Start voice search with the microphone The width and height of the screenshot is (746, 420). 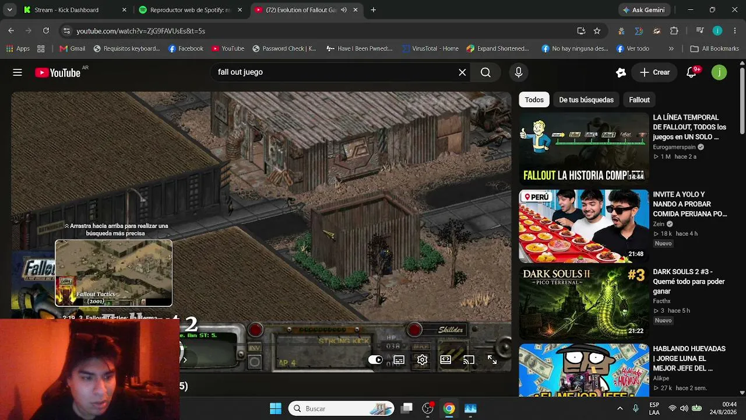click(x=519, y=72)
